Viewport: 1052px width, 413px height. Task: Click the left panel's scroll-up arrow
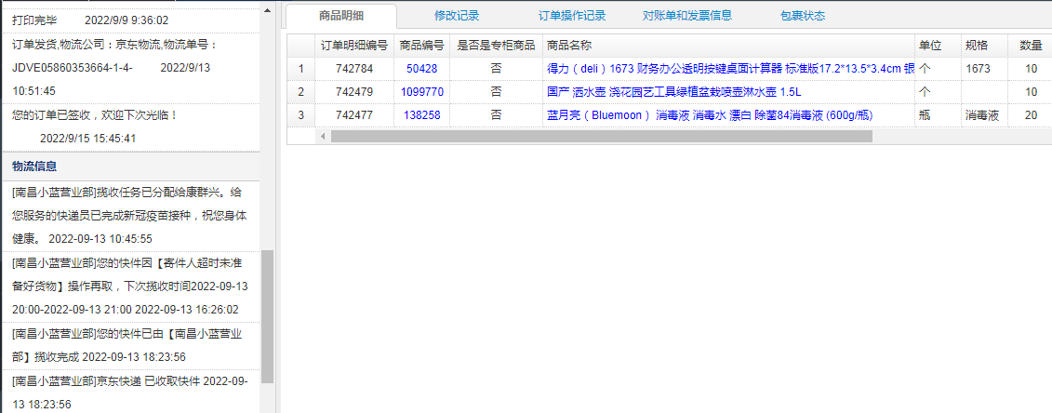[x=268, y=10]
